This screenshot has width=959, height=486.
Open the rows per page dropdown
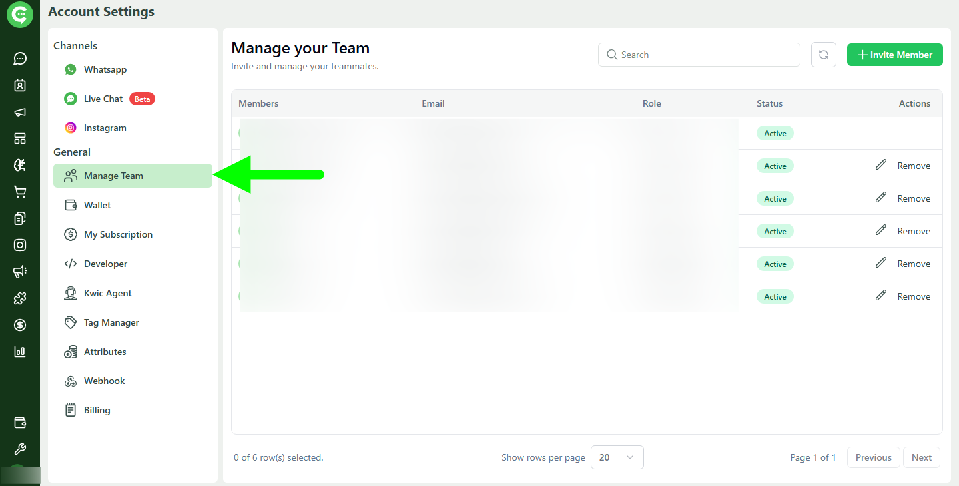point(617,457)
